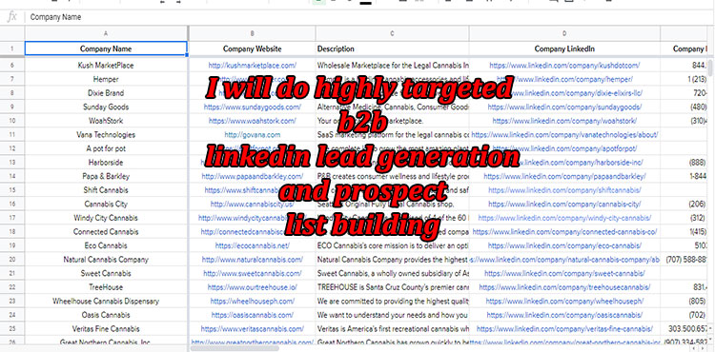
Task: Select row 1 header number
Action: click(x=11, y=49)
